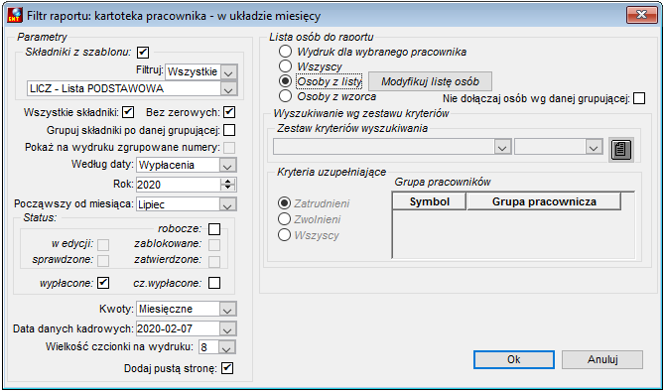Toggle the Dodaj pustą stronę checkbox
The image size is (664, 391).
pyautogui.click(x=227, y=368)
